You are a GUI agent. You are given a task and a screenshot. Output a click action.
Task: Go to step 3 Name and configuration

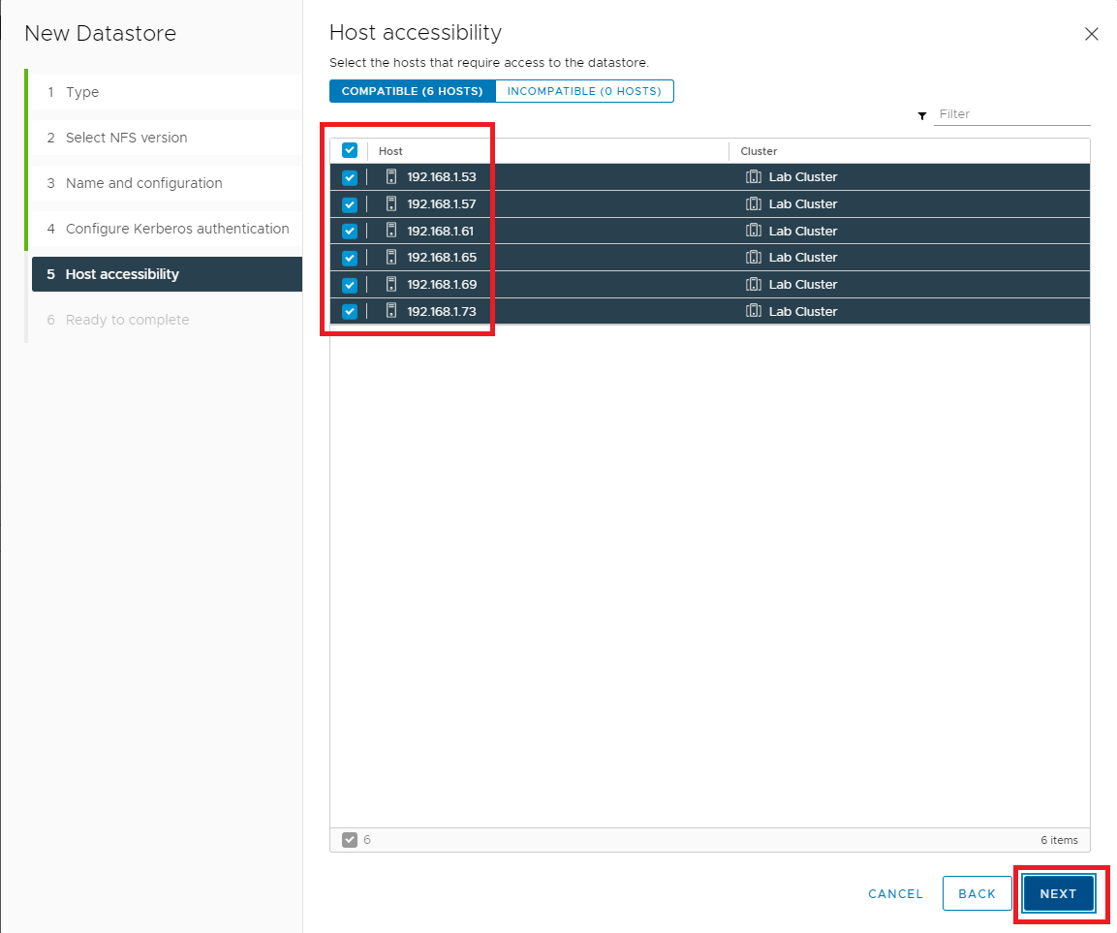coord(143,183)
